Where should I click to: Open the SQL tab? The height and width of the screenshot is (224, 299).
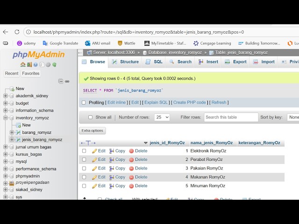coord(154,62)
